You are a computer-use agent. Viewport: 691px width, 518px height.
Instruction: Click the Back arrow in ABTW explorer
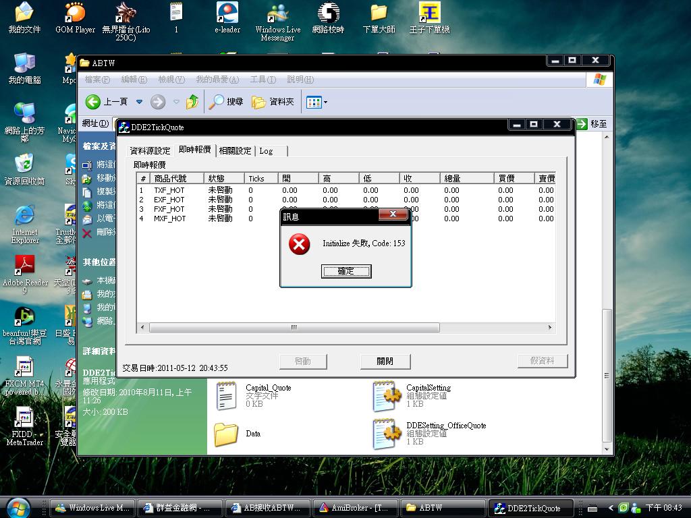pos(93,102)
